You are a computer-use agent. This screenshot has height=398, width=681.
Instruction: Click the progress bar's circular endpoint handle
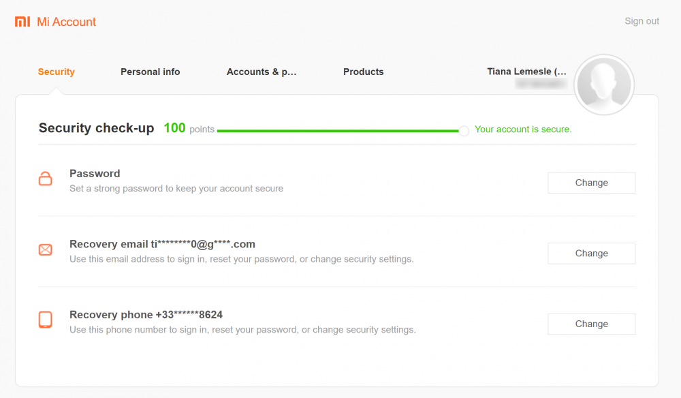(464, 130)
